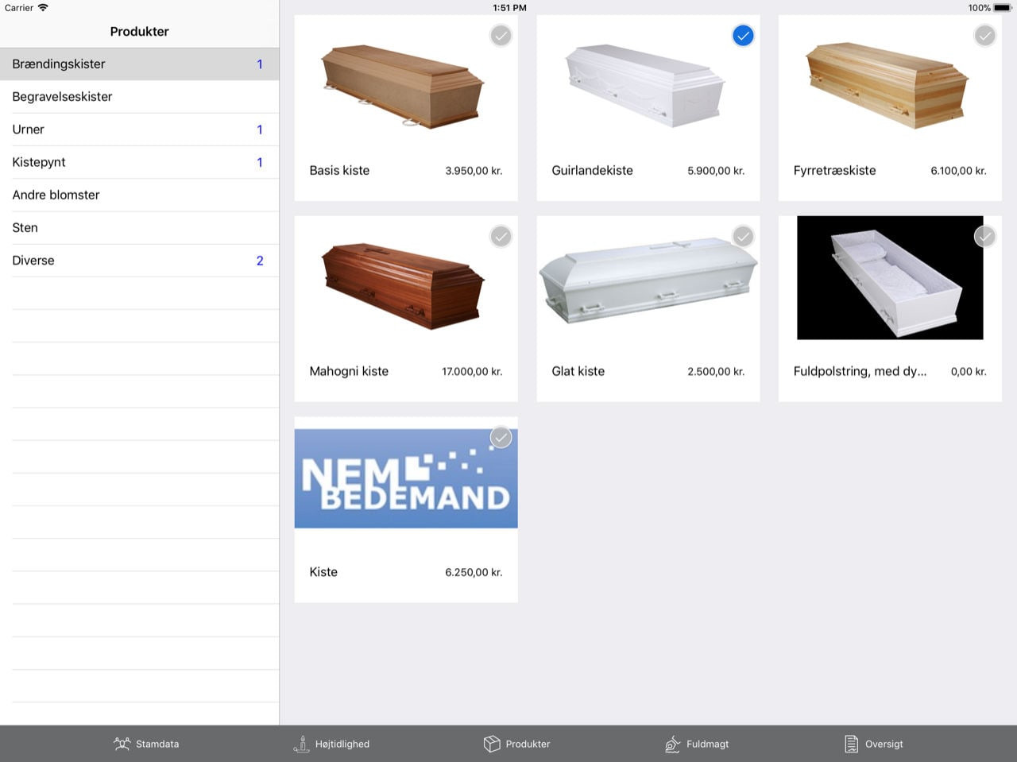The image size is (1017, 762).
Task: Tap the Oversigt document icon
Action: point(851,744)
